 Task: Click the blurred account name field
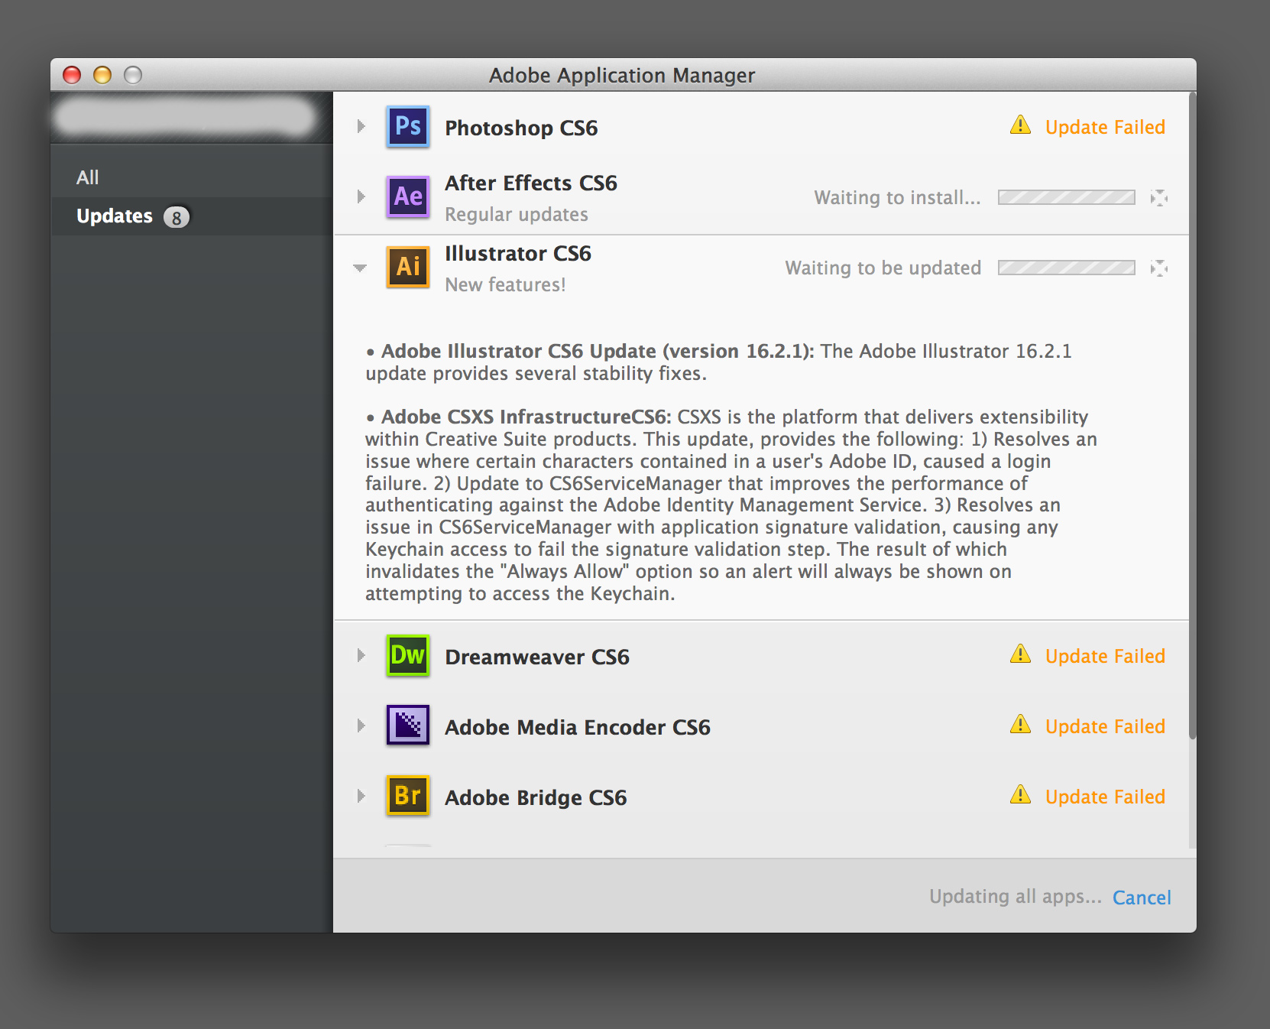point(184,118)
